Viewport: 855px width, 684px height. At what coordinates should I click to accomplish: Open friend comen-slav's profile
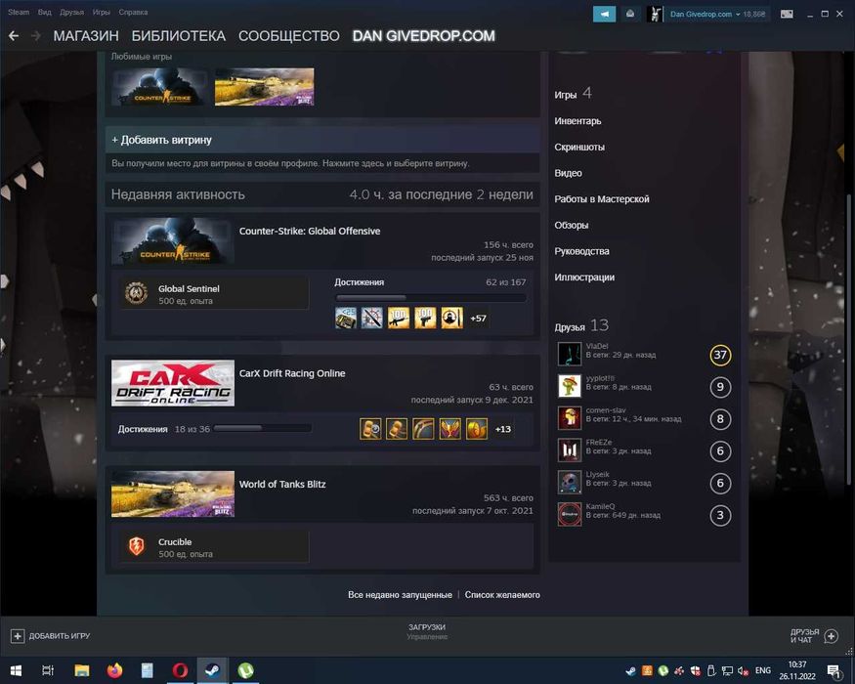click(x=605, y=410)
